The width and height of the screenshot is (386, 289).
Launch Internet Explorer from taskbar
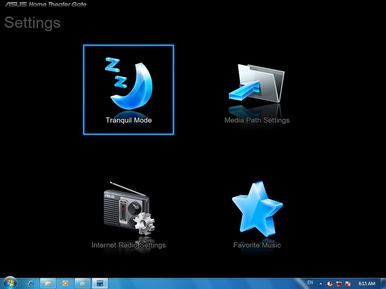point(31,283)
